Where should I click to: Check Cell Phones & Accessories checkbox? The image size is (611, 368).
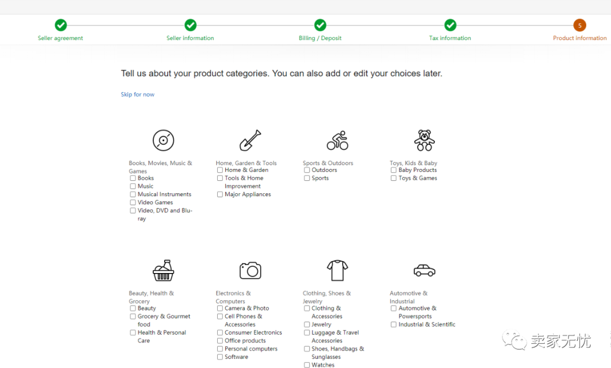click(220, 316)
